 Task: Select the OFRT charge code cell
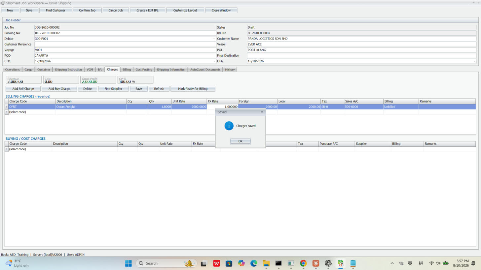point(32,107)
